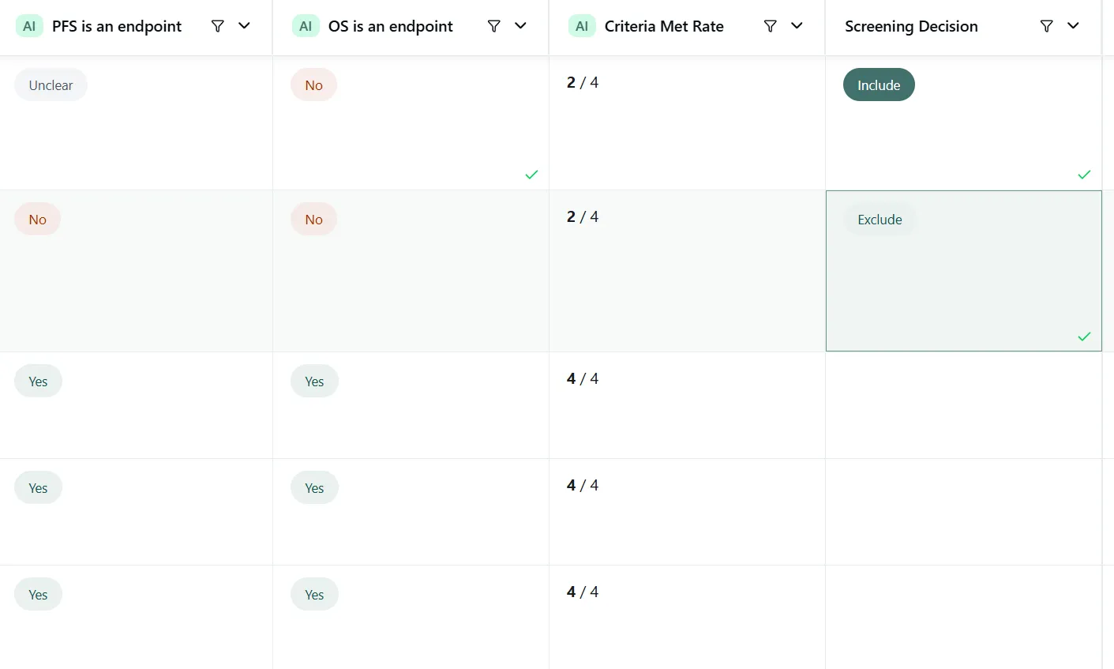1114x669 pixels.
Task: Expand Screening Decision column chevron menu
Action: pos(1074,26)
